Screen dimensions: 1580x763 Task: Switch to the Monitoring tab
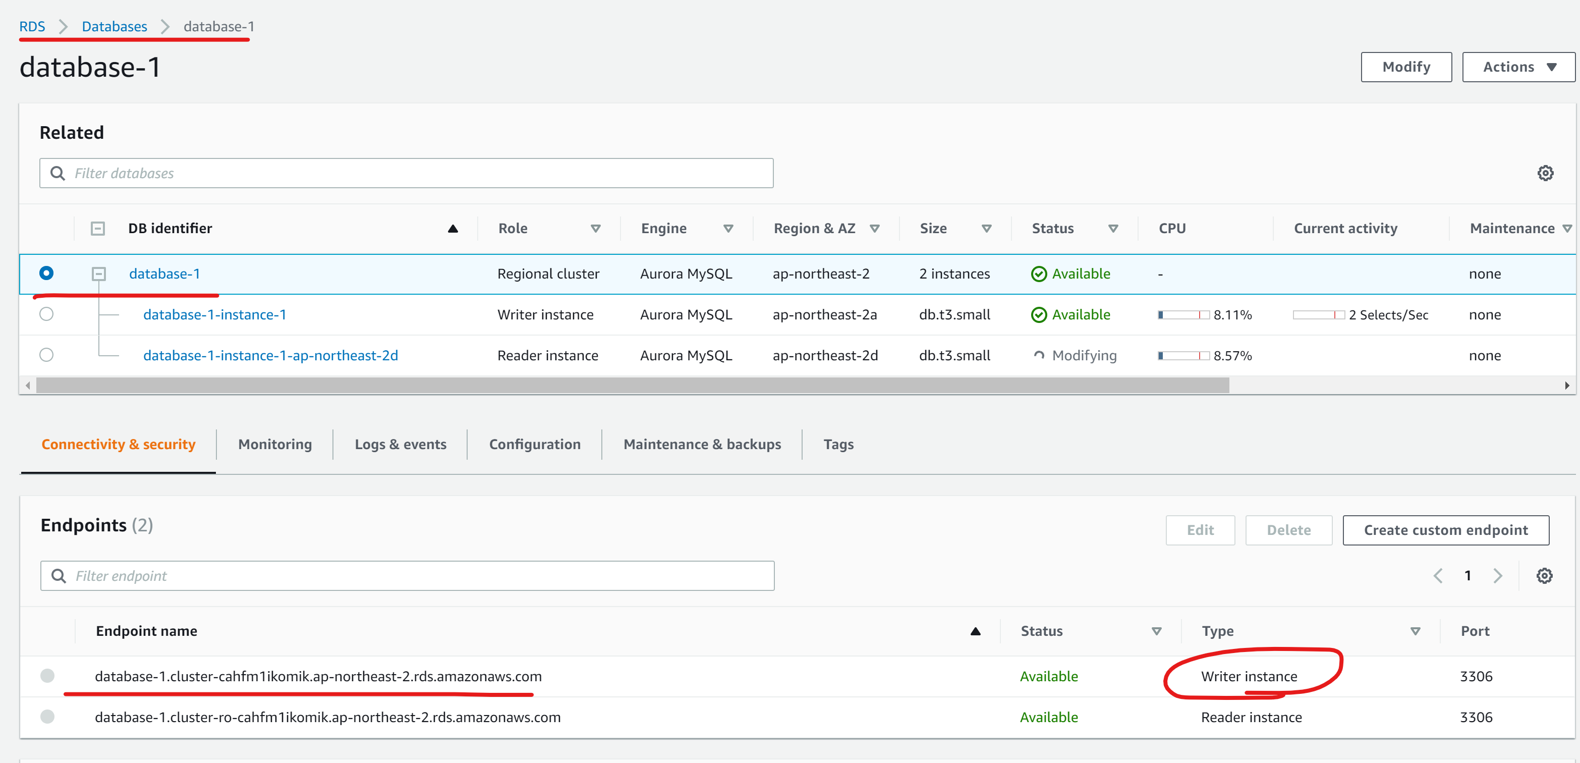tap(275, 444)
